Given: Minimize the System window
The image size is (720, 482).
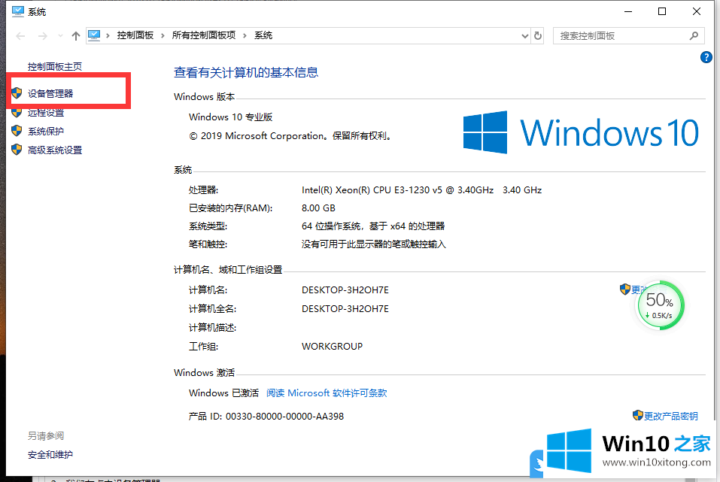Looking at the screenshot, I should point(628,11).
